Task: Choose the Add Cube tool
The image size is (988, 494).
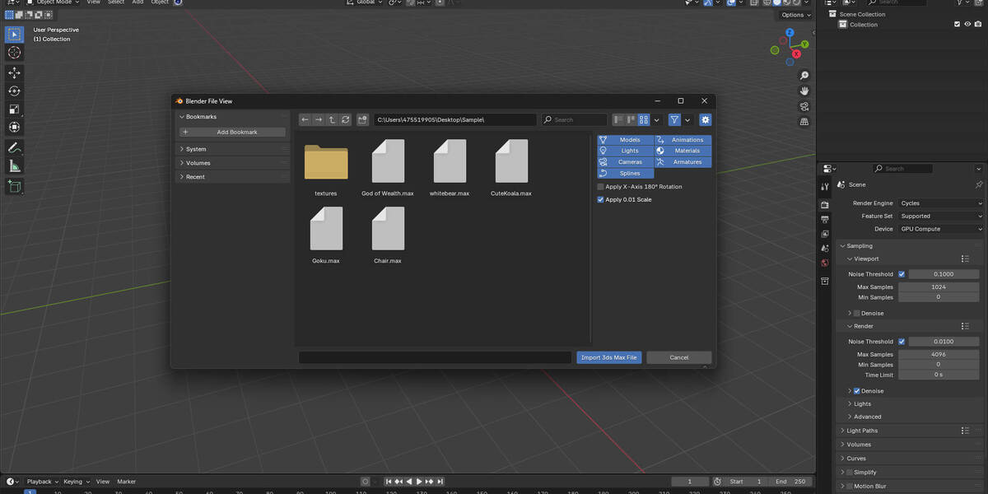Action: (x=14, y=187)
